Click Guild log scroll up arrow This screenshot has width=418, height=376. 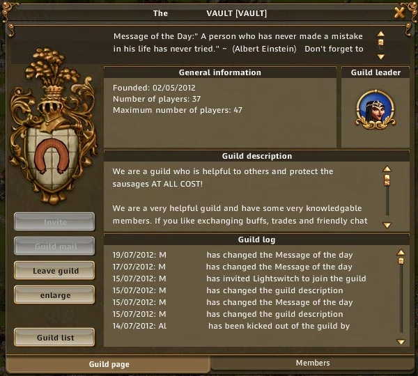coord(401,252)
